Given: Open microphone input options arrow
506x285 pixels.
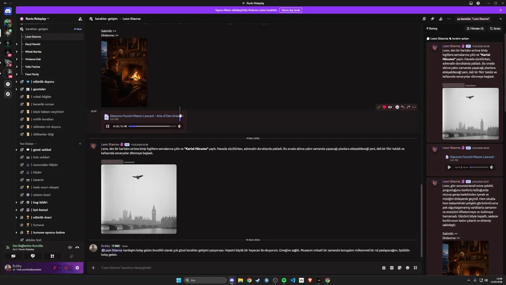Looking at the screenshot, I should 59,268.
